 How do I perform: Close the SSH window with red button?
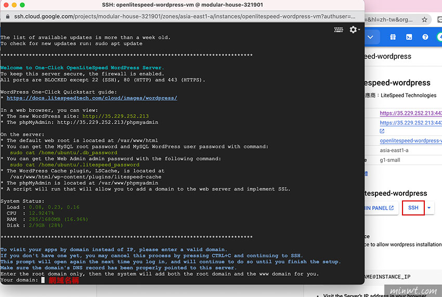coord(6,5)
